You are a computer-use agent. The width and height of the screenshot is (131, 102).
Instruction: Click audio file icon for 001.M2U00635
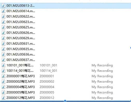3,49
